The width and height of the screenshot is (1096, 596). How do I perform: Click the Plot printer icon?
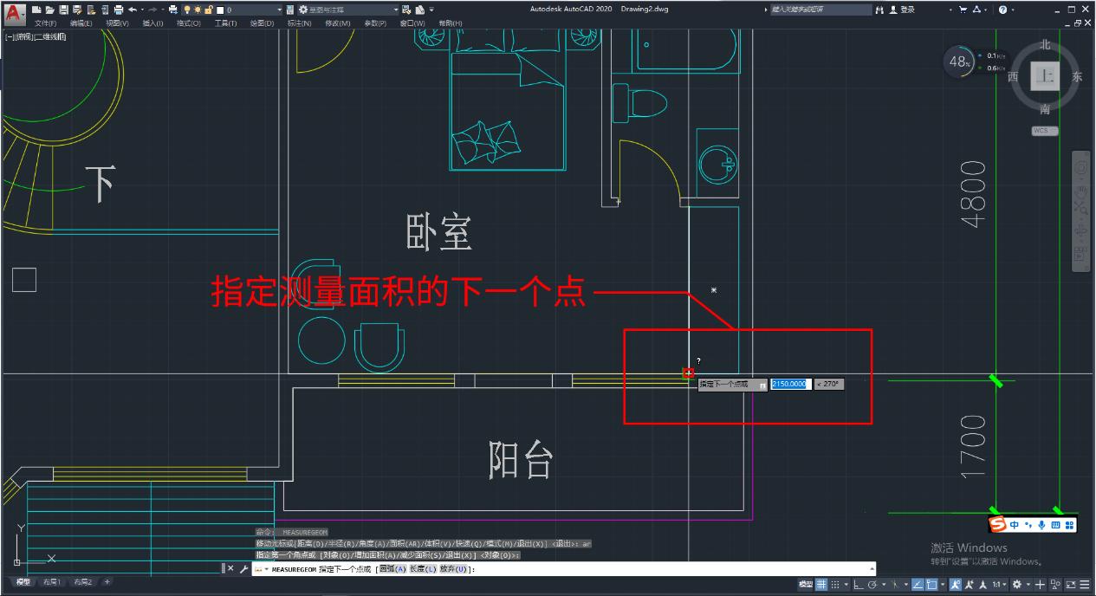tap(118, 10)
